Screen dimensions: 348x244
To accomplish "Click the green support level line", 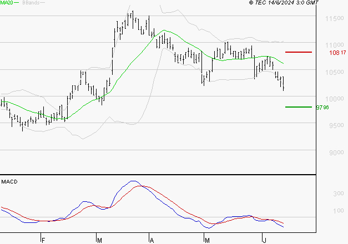I will [x=299, y=107].
